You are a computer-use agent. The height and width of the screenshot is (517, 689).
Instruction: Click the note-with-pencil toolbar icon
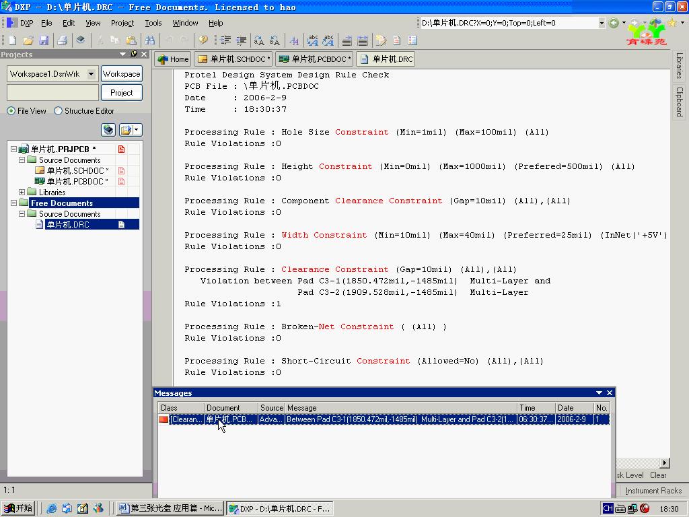381,40
